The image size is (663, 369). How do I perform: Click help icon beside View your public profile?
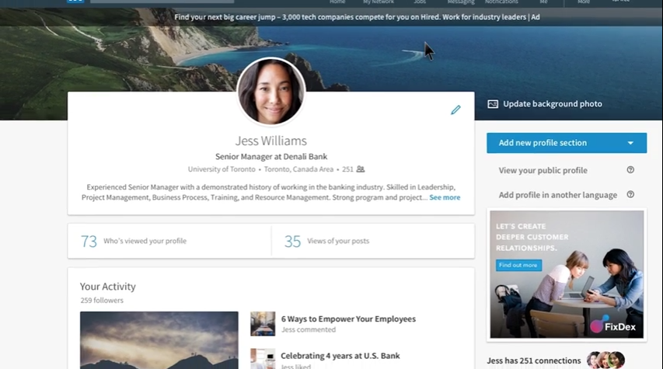pos(630,170)
